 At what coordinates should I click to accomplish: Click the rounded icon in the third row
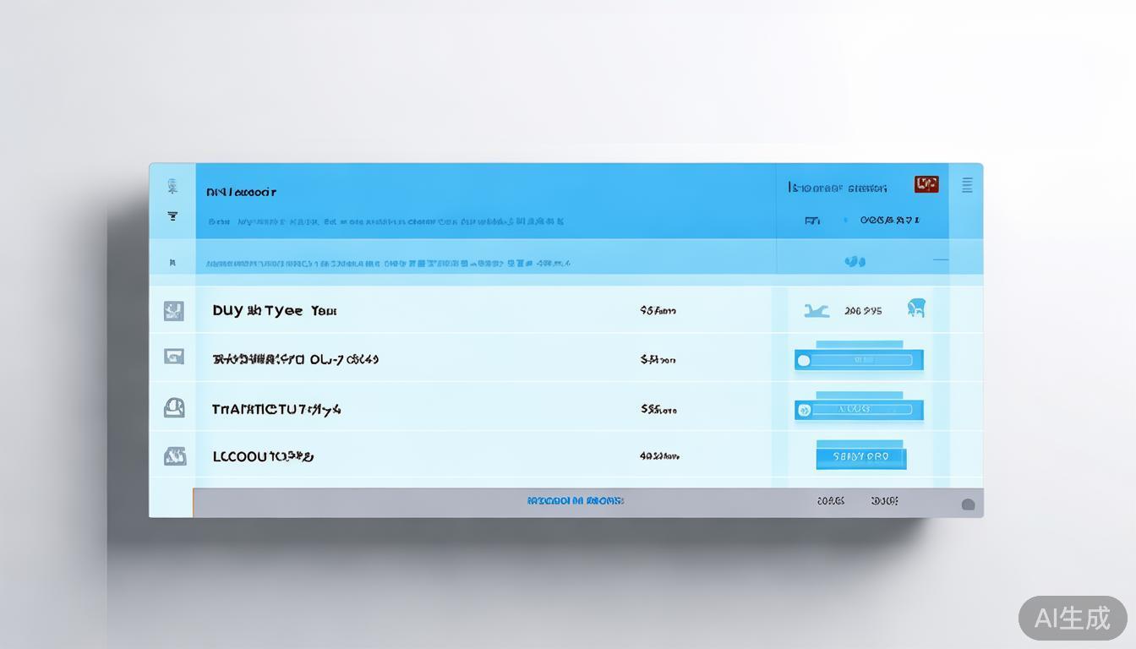(x=173, y=408)
